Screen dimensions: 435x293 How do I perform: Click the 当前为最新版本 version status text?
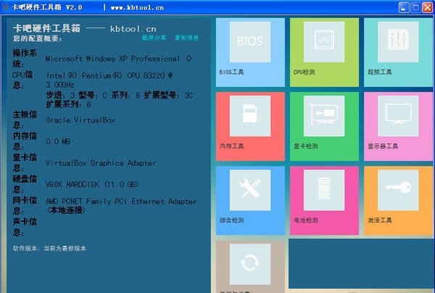(x=65, y=248)
